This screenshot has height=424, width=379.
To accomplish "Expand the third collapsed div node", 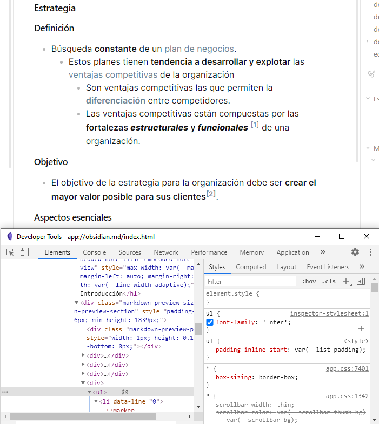I will [x=83, y=373].
